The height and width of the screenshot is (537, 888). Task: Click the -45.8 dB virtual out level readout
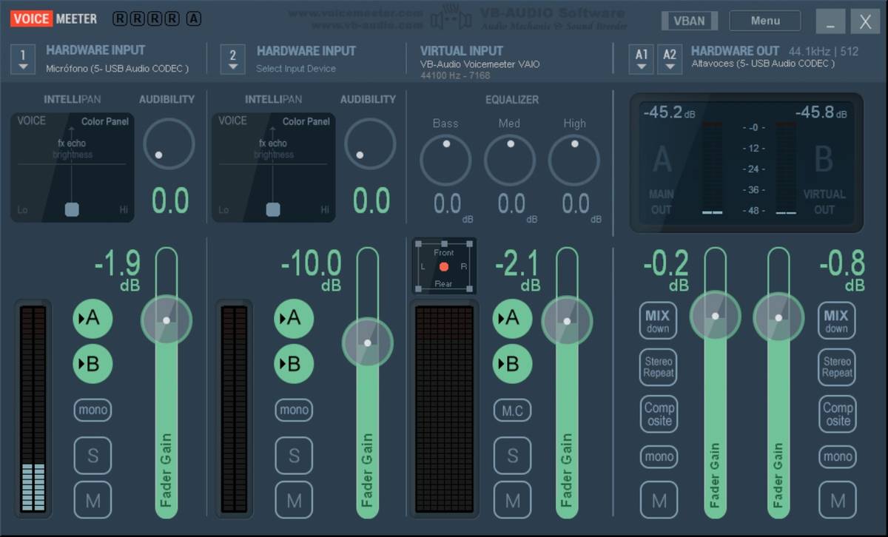coord(821,112)
